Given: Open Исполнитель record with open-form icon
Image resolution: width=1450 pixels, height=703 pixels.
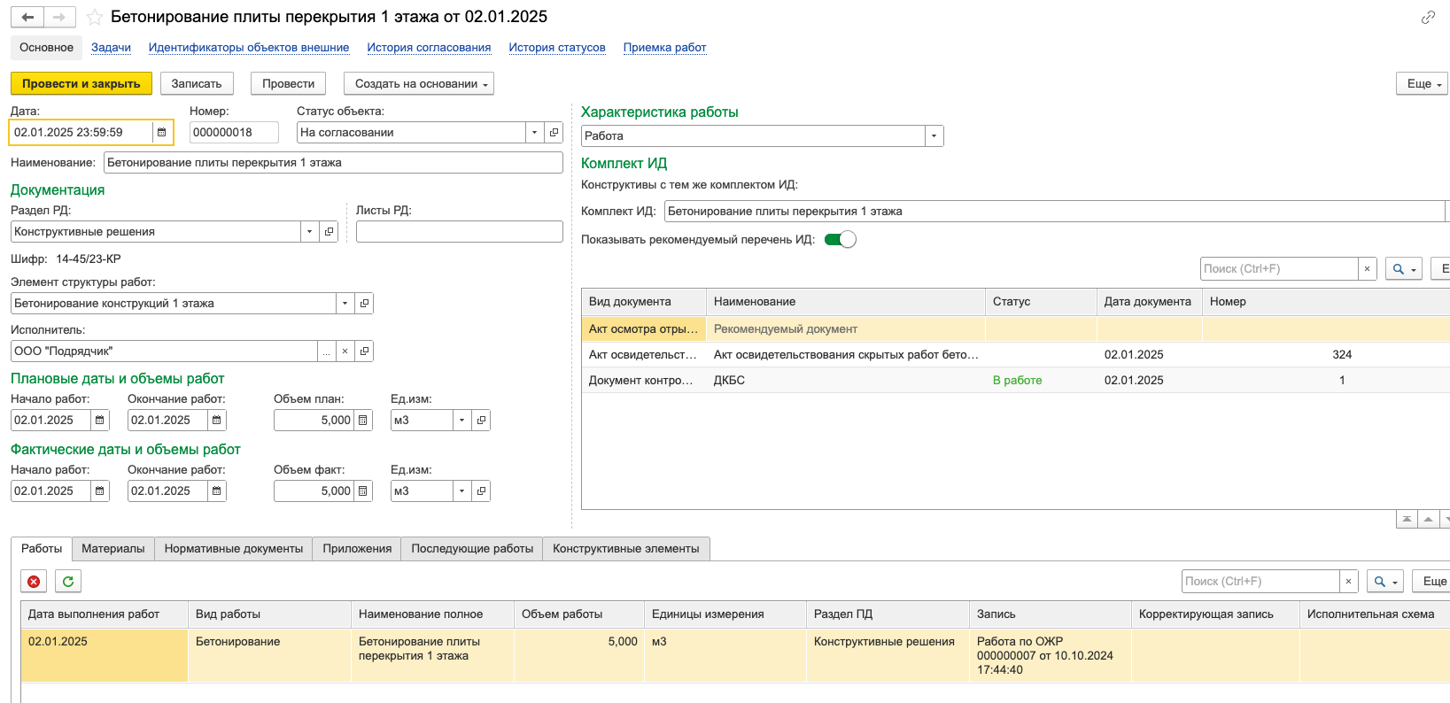Looking at the screenshot, I should 364,351.
